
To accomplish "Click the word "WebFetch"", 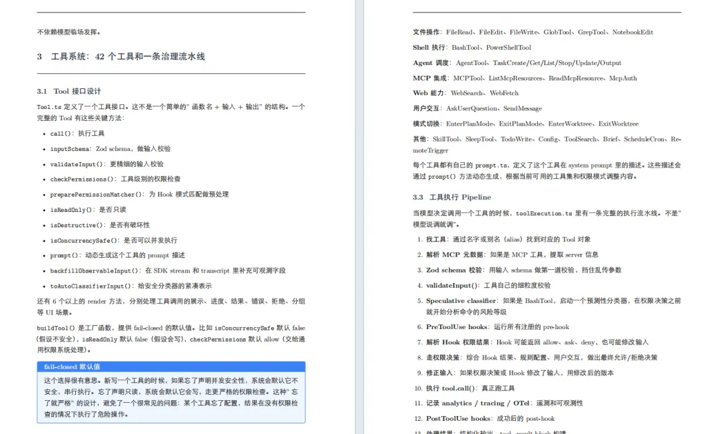I will click(x=504, y=93).
